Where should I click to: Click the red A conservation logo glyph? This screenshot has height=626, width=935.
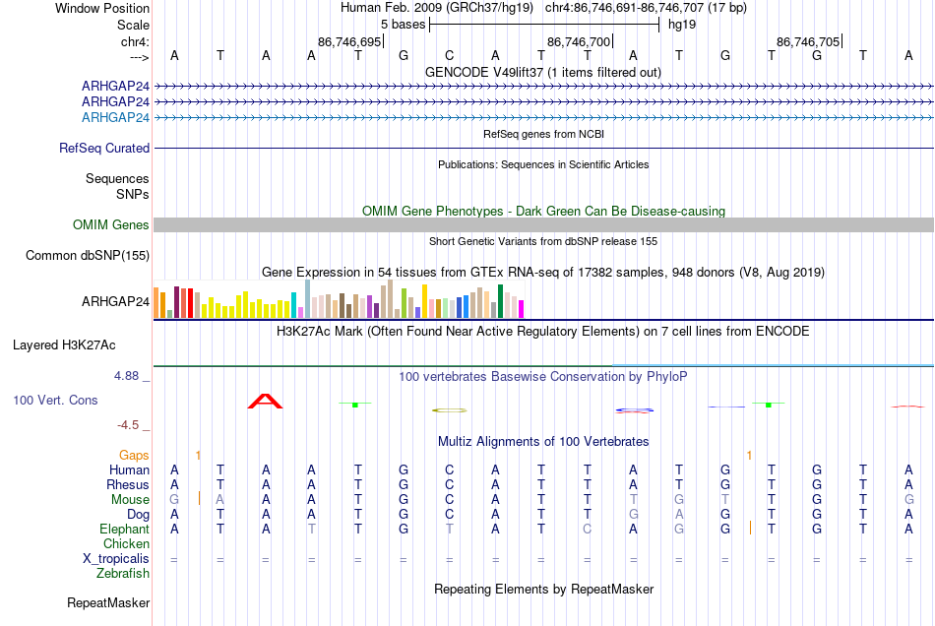pos(266,402)
